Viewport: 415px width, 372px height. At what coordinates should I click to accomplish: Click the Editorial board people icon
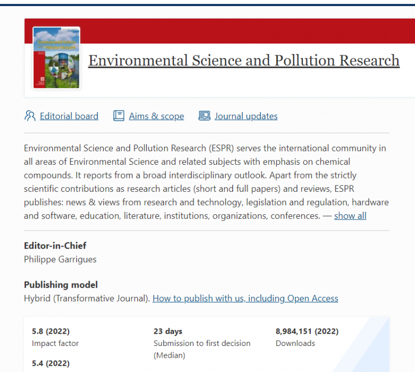tap(30, 116)
